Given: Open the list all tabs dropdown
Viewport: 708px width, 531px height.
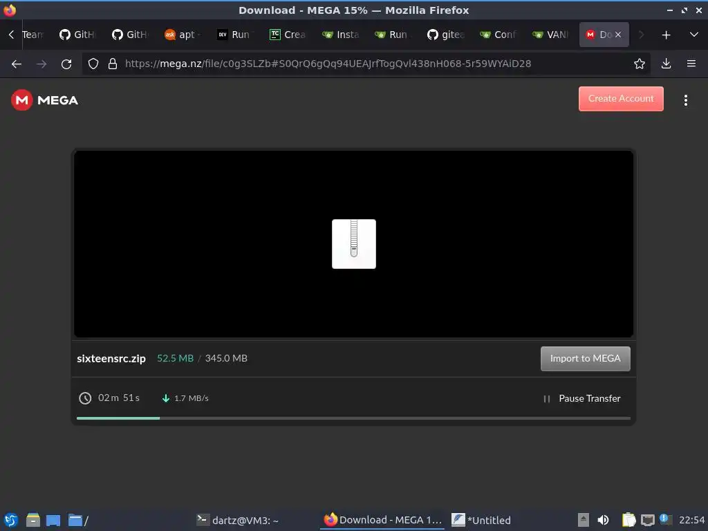Looking at the screenshot, I should 694,35.
